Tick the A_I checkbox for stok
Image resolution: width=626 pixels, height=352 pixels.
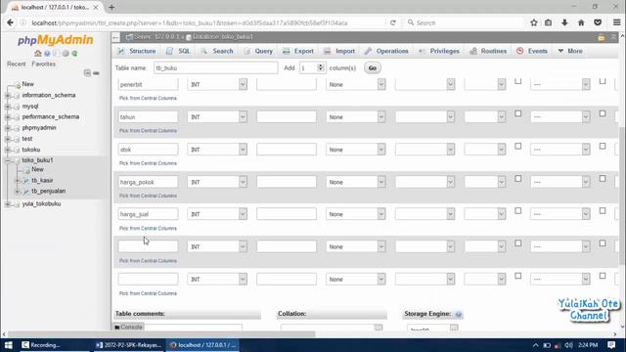pos(603,146)
